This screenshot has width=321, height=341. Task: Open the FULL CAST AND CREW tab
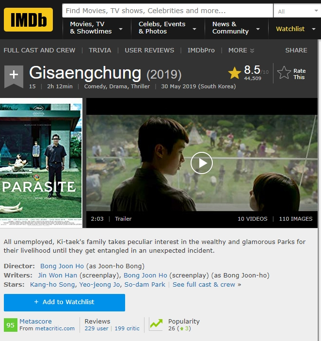(x=39, y=50)
